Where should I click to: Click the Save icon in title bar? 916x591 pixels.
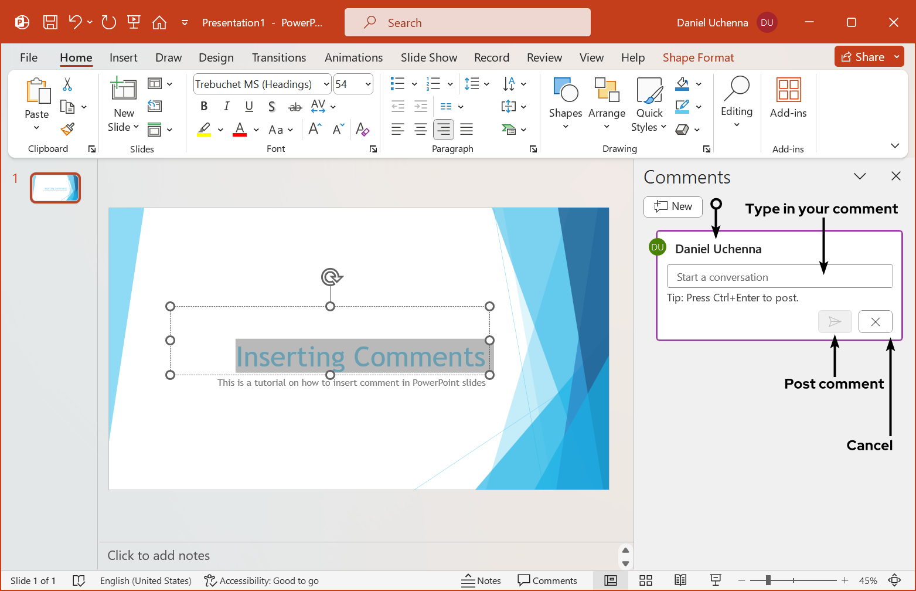pyautogui.click(x=50, y=23)
